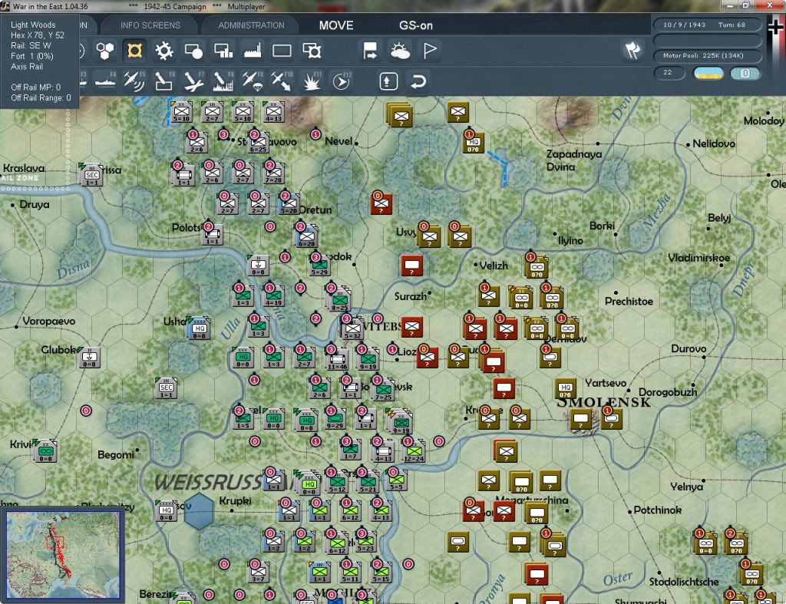Click the German cross flag emblem
The width and height of the screenshot is (786, 604).
[x=776, y=26]
